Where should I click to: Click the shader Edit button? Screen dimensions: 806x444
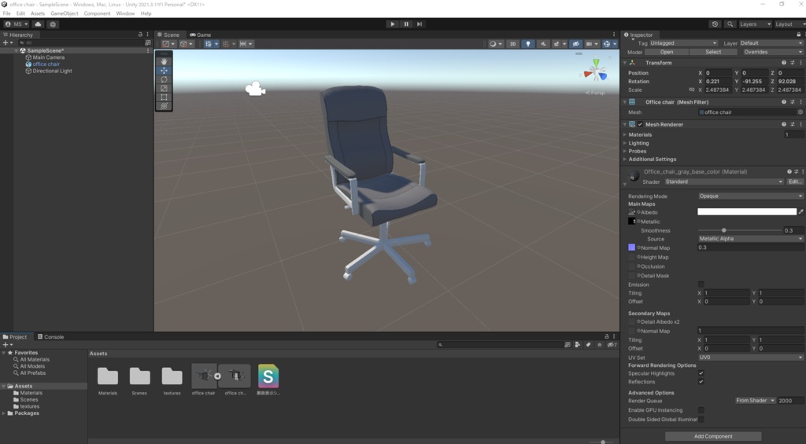click(795, 182)
